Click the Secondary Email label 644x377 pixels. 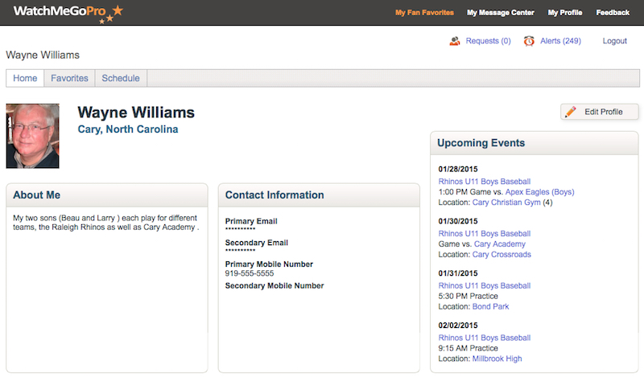point(256,243)
